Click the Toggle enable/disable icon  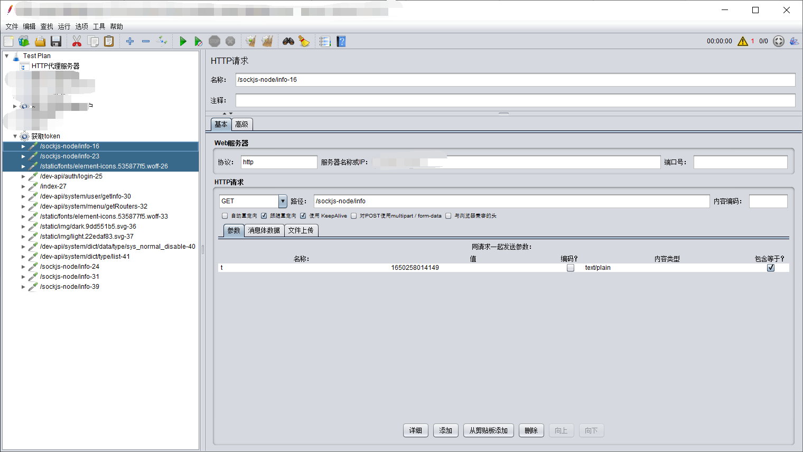[x=162, y=41]
